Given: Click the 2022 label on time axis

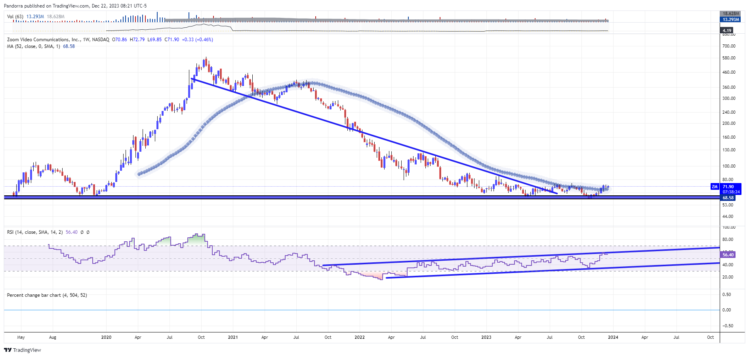Looking at the screenshot, I should click(x=360, y=338).
